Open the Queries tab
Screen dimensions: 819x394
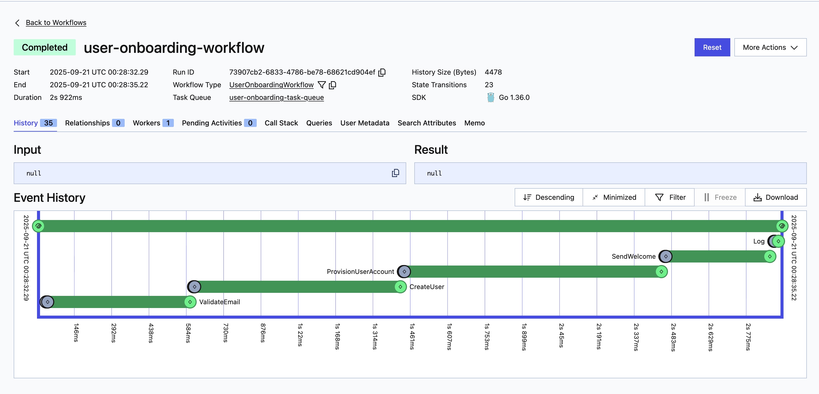319,123
